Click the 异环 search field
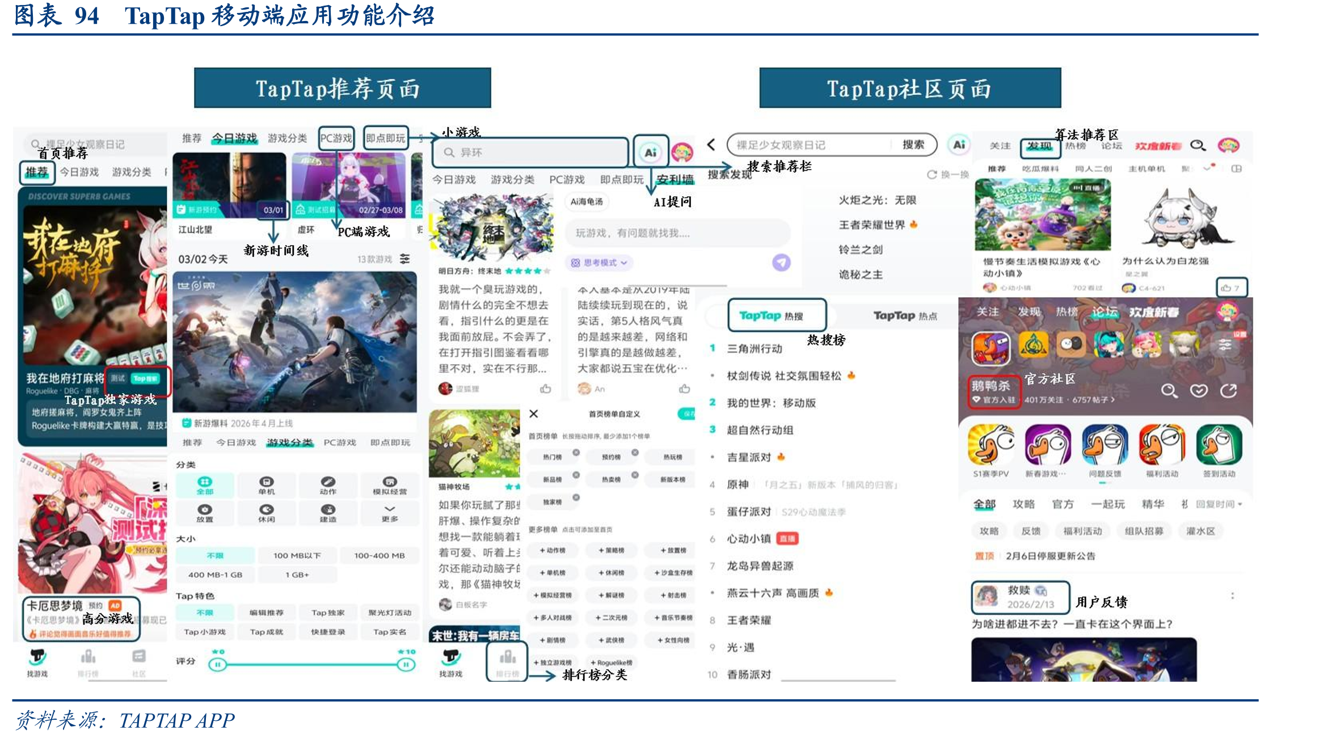This screenshot has height=739, width=1320. 530,153
